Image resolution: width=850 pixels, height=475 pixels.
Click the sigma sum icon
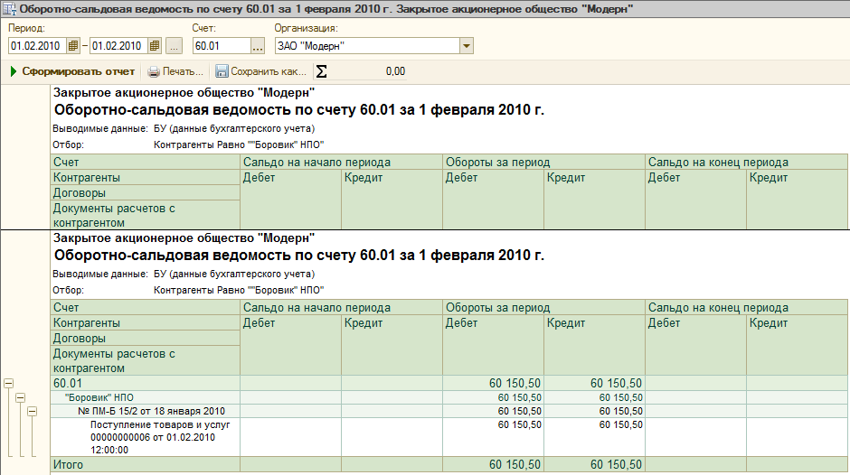[321, 71]
